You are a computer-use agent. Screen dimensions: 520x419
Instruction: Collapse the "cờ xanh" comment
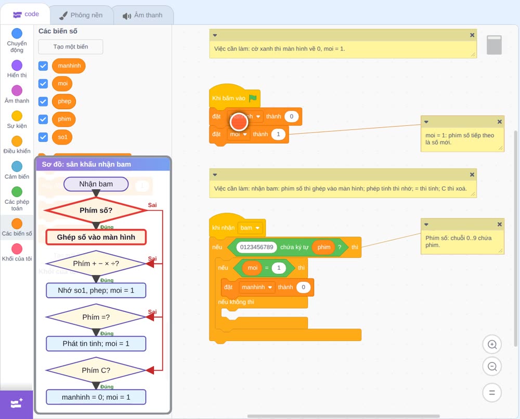pos(215,35)
